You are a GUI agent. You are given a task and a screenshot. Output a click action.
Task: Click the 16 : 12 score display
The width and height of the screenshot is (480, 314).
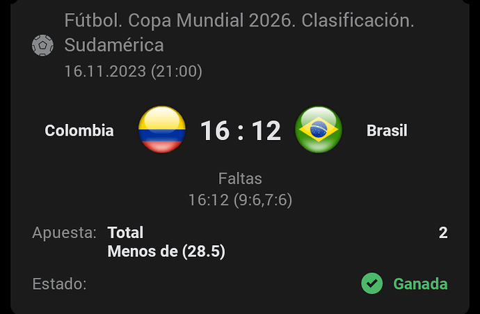pos(241,131)
